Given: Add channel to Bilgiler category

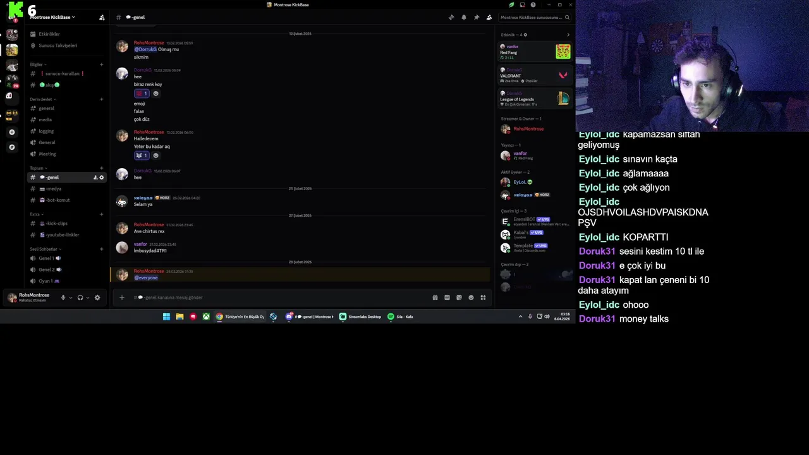Looking at the screenshot, I should click(101, 64).
